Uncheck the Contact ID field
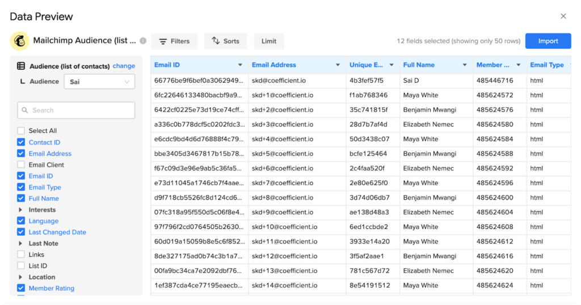The height and width of the screenshot is (305, 581). 21,142
